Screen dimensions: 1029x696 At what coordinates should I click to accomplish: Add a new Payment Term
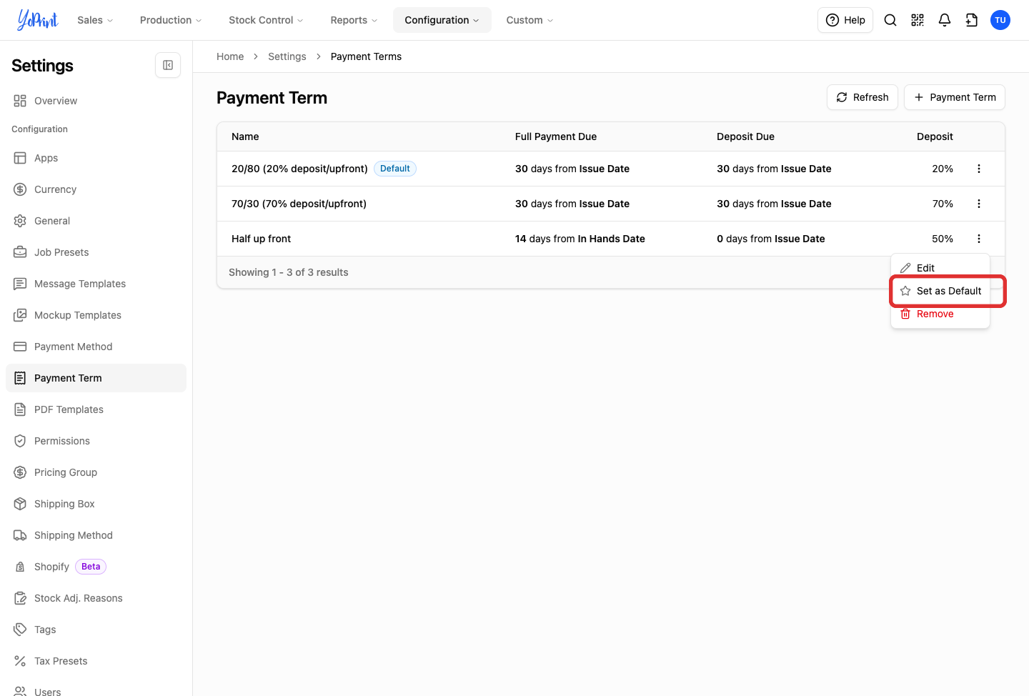tap(955, 97)
